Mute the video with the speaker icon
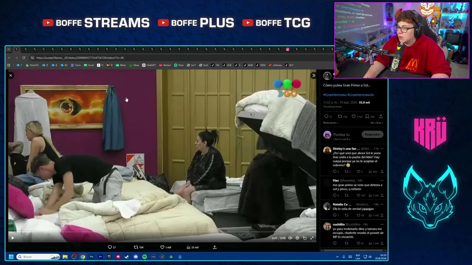The image size is (472, 265). [x=290, y=238]
